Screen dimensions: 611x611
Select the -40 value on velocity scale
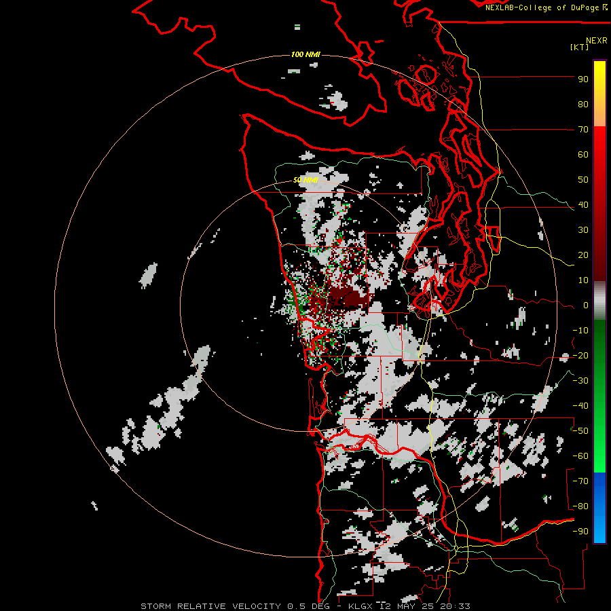click(580, 406)
